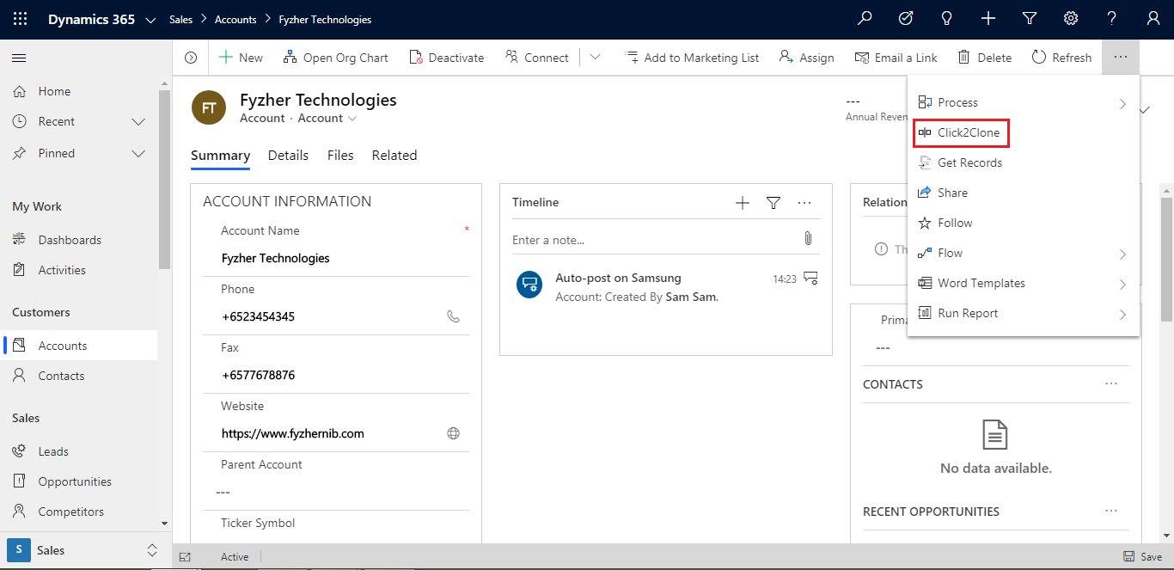Click the New button in command bar

241,58
